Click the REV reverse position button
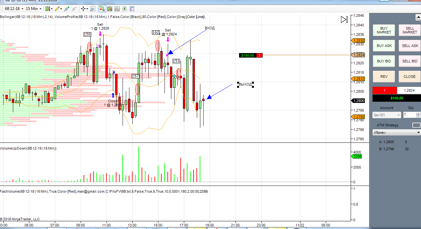Screen dimensions: 421x229 [x=384, y=77]
